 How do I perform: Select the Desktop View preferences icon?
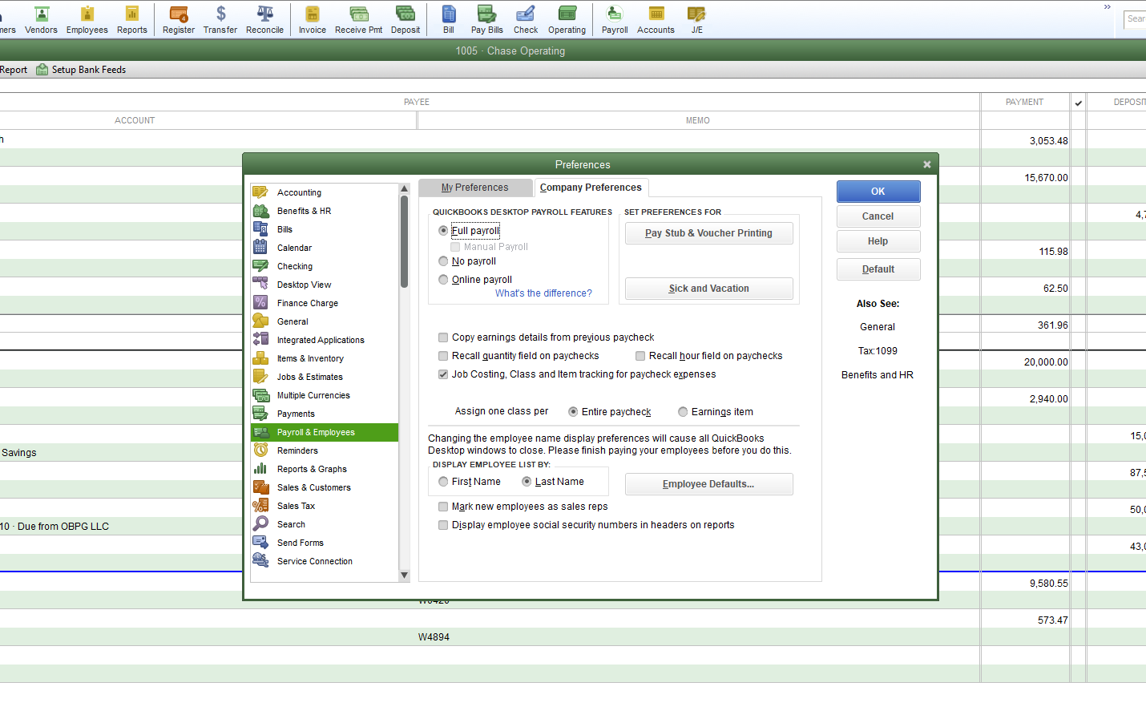pyautogui.click(x=260, y=285)
